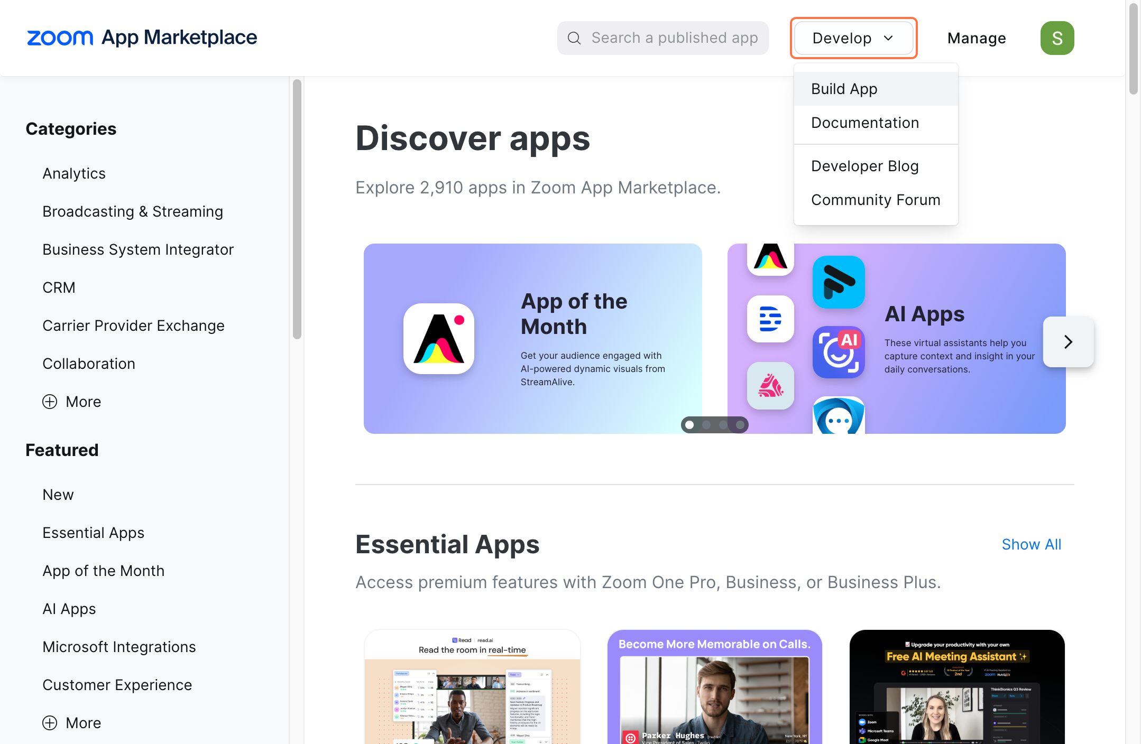1141x744 pixels.
Task: Click the next arrow on the banner carousel
Action: click(1068, 342)
